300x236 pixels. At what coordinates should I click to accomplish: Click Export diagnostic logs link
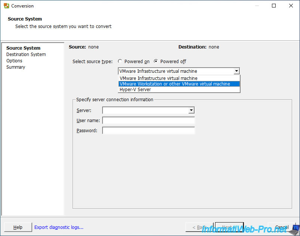[59, 227]
